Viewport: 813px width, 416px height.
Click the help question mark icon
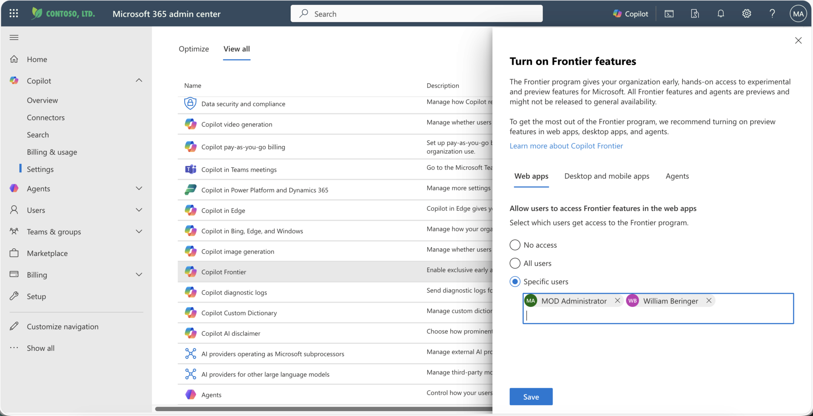[772, 13]
